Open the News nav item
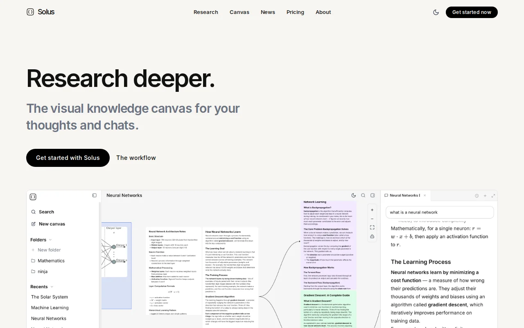Image resolution: width=524 pixels, height=328 pixels. tap(268, 12)
